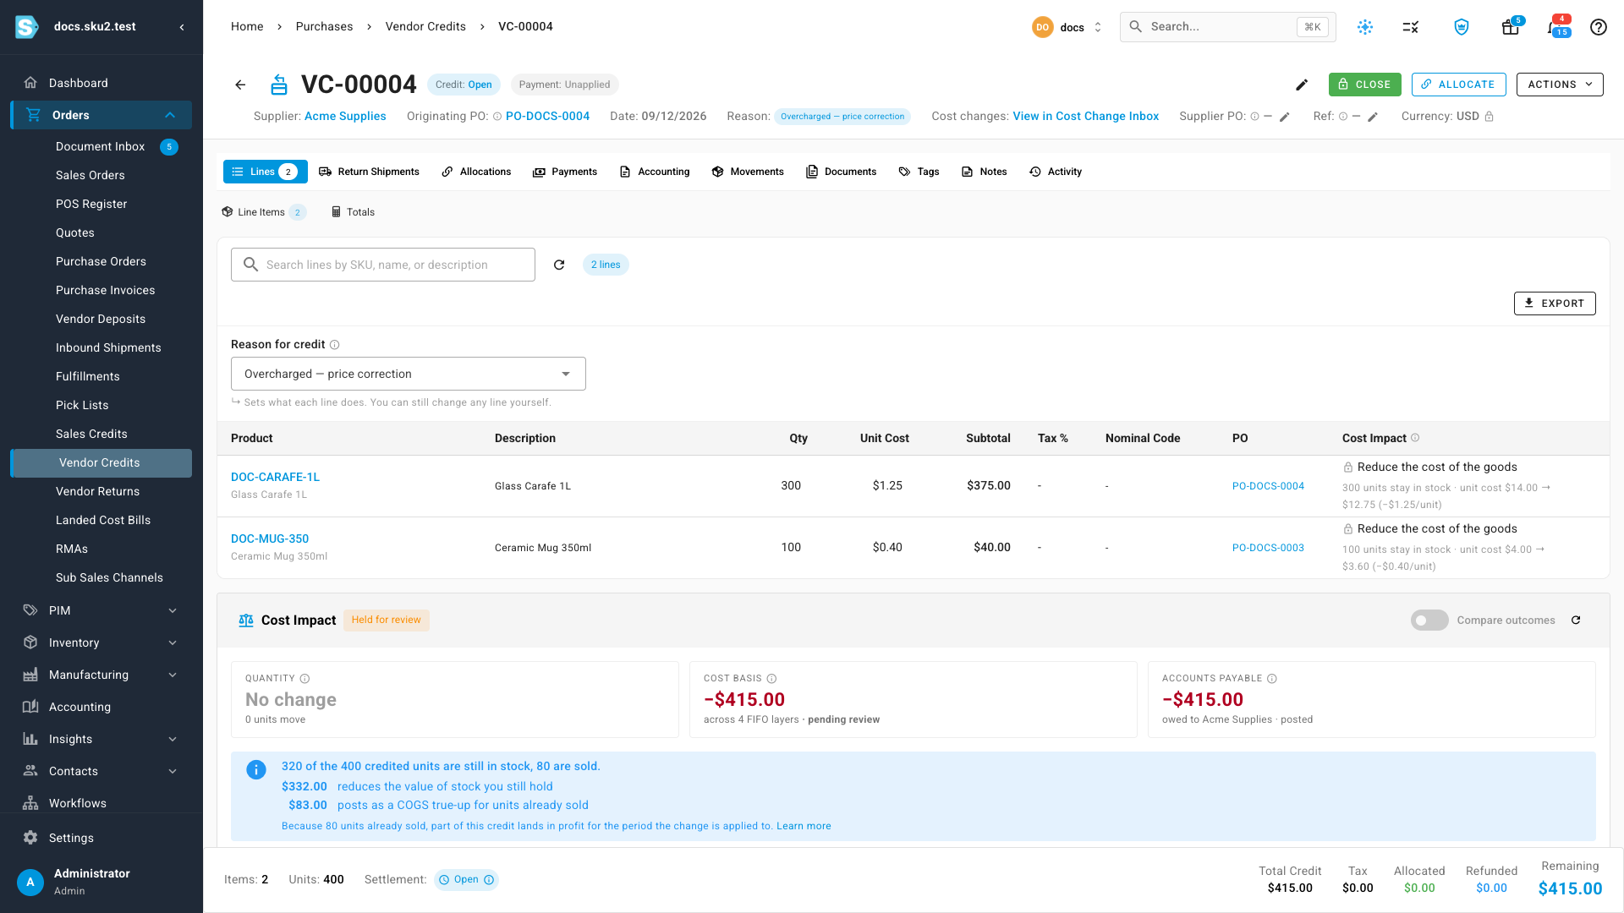Open the docs tenant switcher

coord(1067,27)
